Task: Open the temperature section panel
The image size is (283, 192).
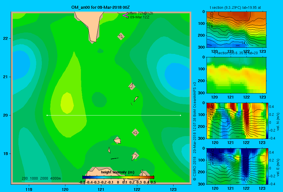Action: pos(236,30)
